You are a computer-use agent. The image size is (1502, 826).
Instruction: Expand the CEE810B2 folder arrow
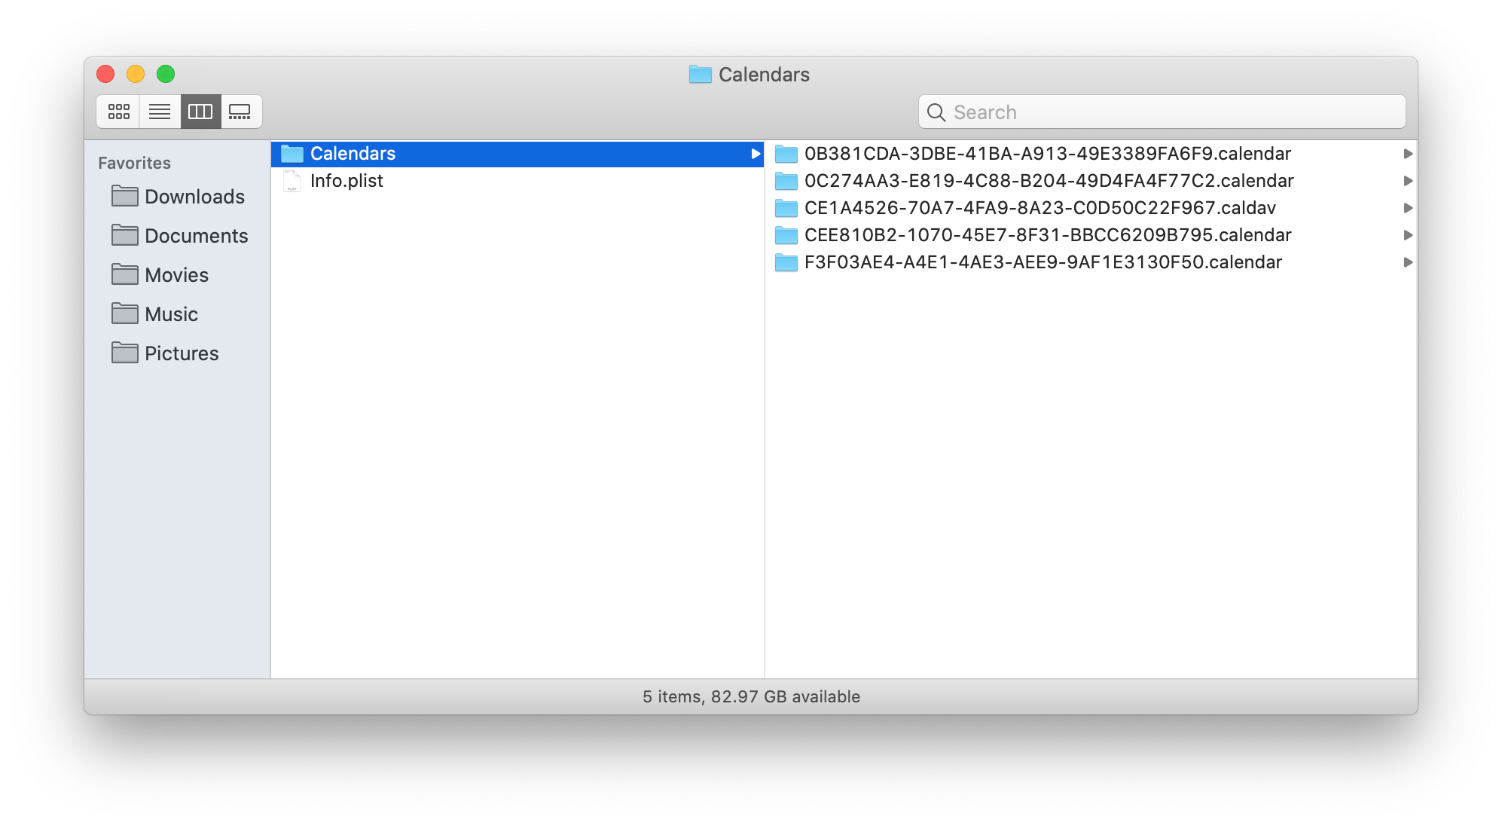coord(1407,235)
